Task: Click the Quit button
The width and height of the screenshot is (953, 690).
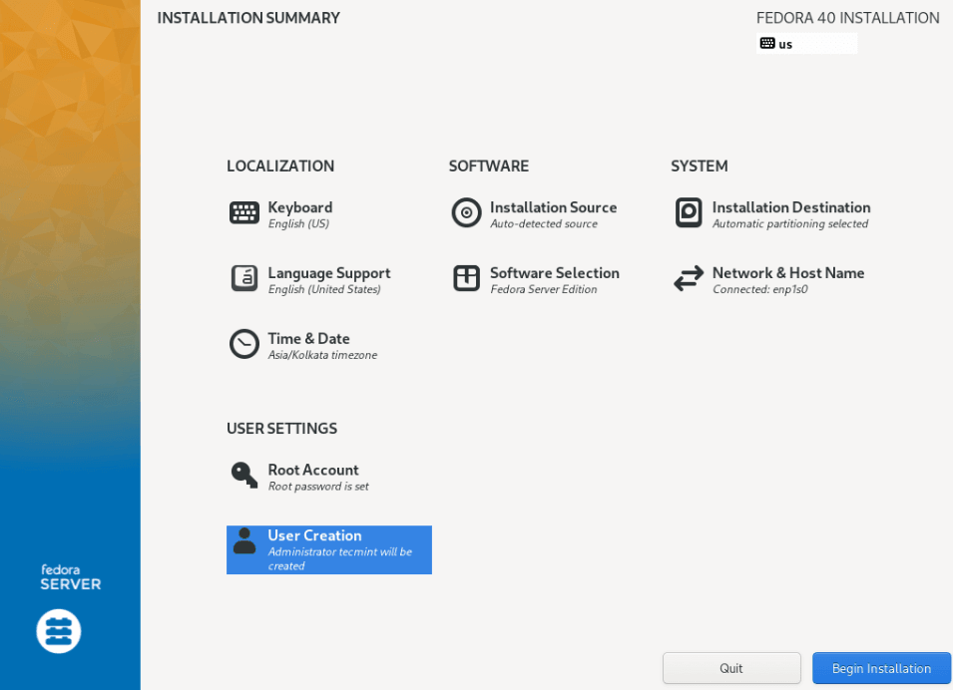Action: pyautogui.click(x=731, y=668)
